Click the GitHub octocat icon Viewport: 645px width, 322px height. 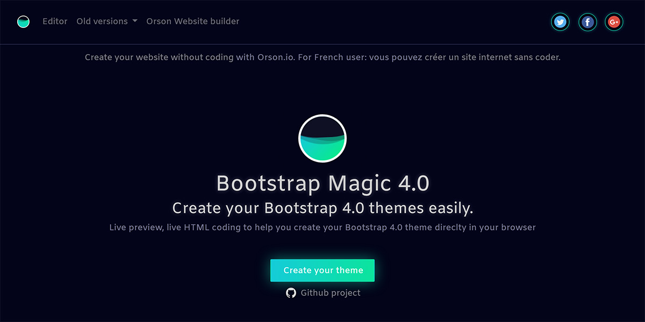click(291, 293)
